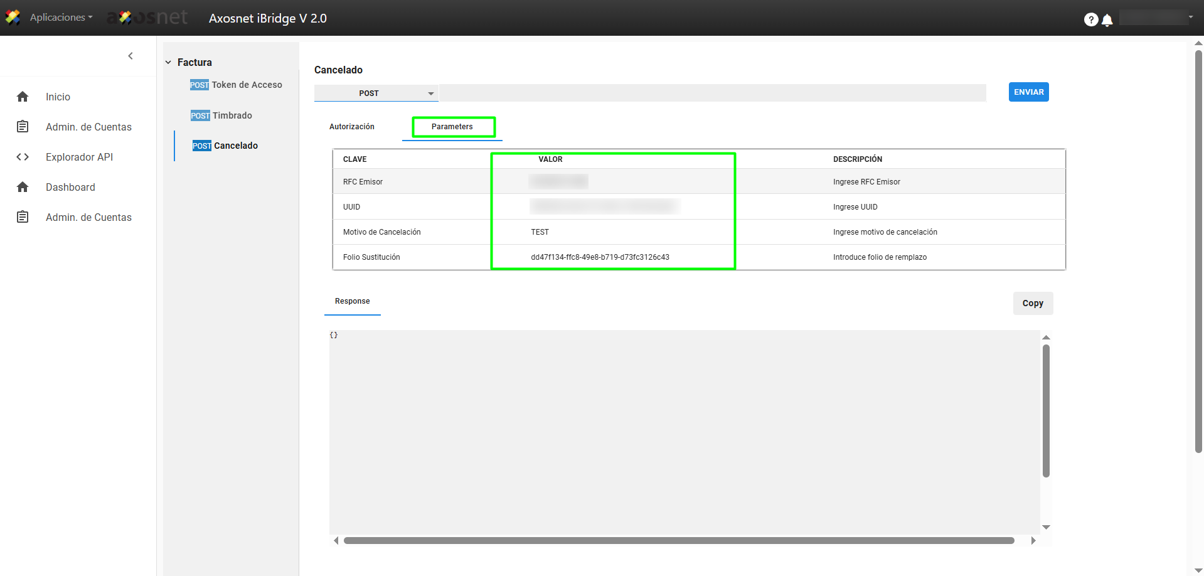Click the Folio Sustitución value field
This screenshot has height=576, width=1204.
pyautogui.click(x=600, y=257)
